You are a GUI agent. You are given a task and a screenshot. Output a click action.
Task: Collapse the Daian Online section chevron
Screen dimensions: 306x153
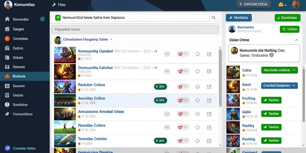[x=296, y=40]
